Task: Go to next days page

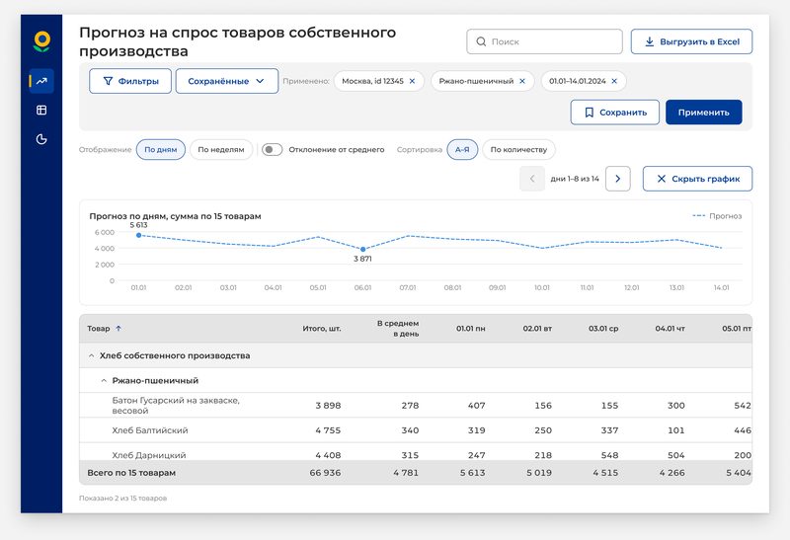Action: (618, 179)
